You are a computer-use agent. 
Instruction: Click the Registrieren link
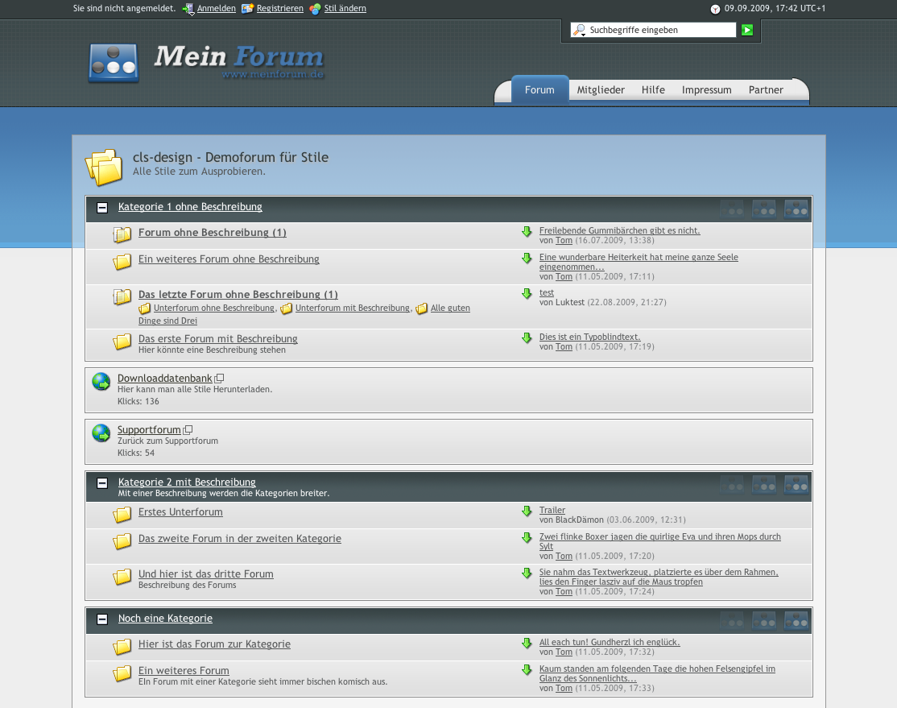[279, 9]
